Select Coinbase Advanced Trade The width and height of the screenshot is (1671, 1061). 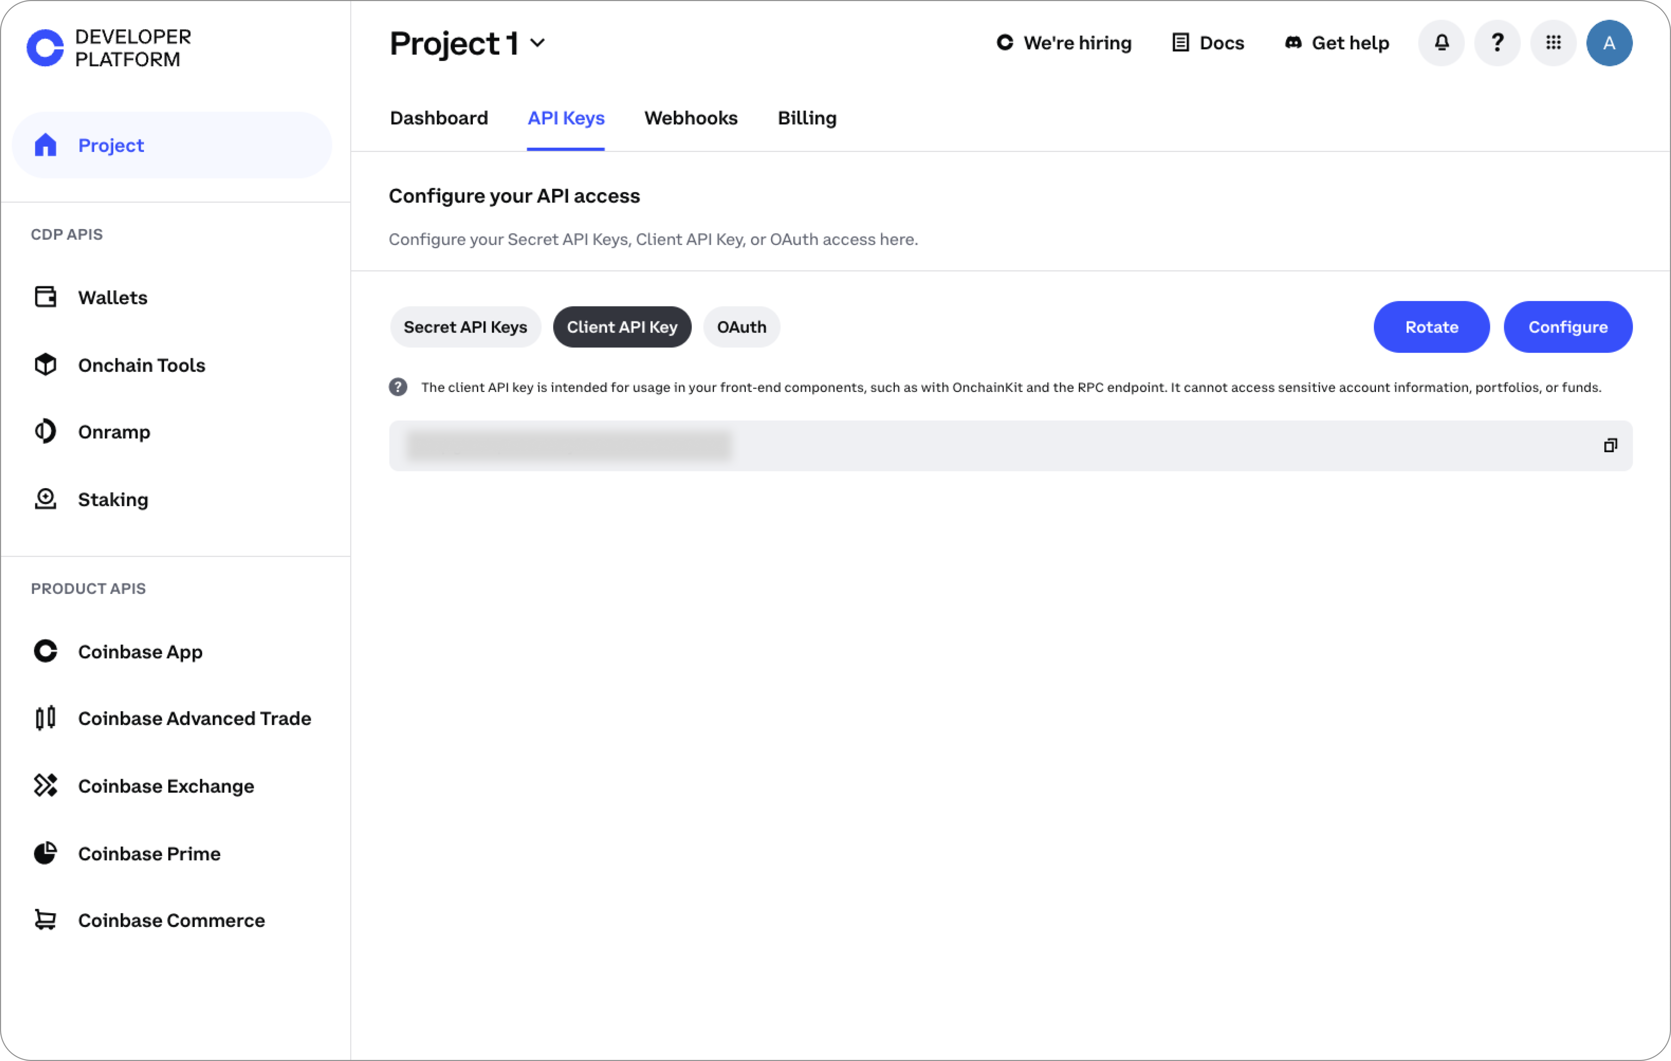tap(194, 719)
